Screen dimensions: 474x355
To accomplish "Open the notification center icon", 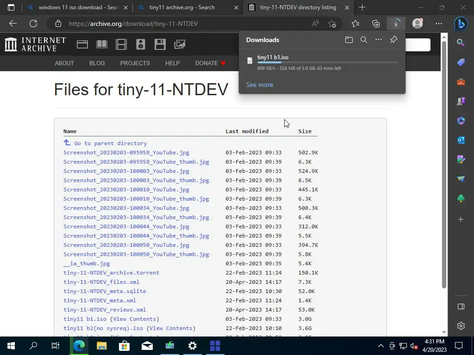I will [x=459, y=346].
